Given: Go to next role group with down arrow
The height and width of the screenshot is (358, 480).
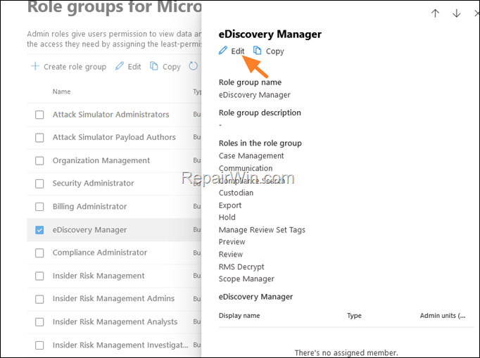Looking at the screenshot, I should click(457, 13).
